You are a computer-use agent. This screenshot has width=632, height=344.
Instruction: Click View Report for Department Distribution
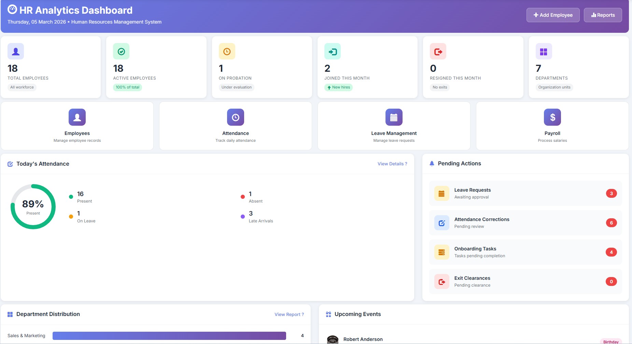pyautogui.click(x=289, y=314)
